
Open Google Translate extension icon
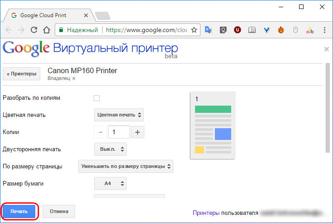pos(208,30)
